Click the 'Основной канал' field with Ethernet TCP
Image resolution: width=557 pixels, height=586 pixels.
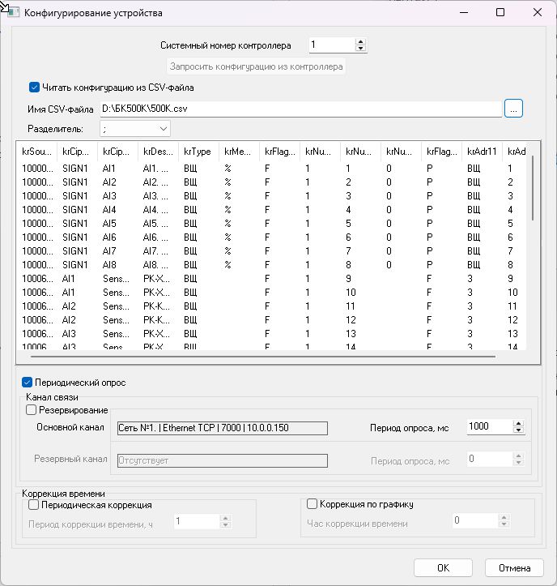tap(223, 428)
